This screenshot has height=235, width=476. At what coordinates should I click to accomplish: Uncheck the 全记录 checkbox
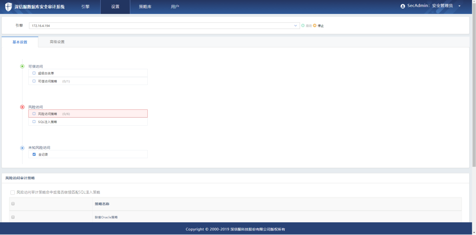34,155
